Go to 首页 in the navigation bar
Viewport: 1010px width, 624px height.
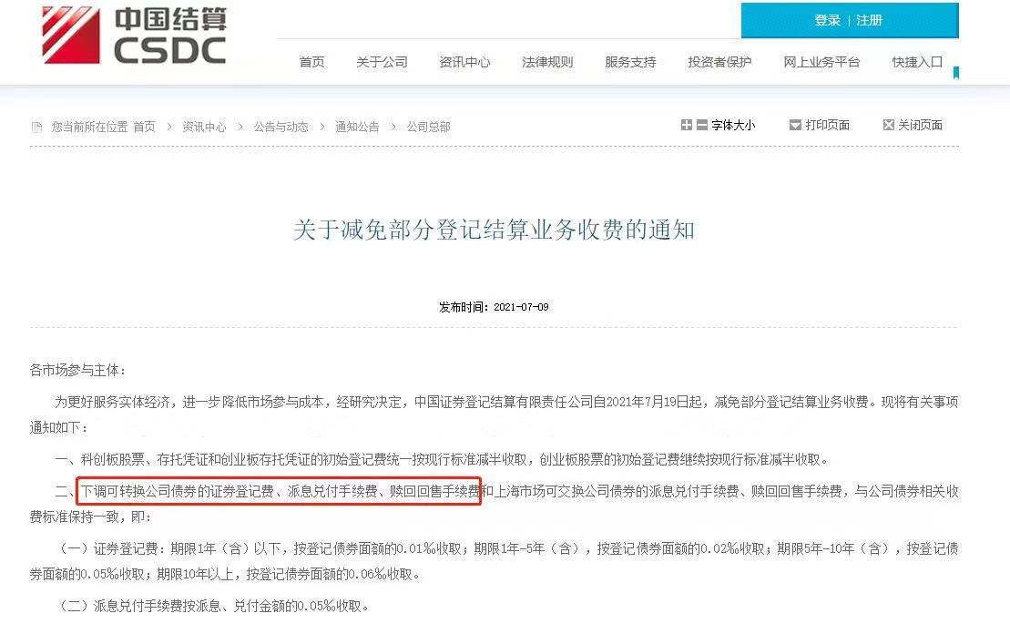pyautogui.click(x=312, y=62)
